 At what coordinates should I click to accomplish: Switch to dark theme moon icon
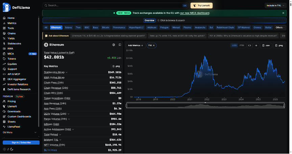point(11,149)
